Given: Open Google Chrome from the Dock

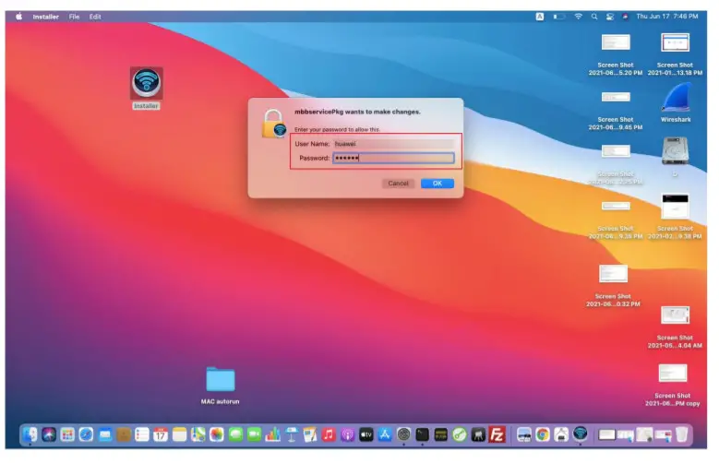Looking at the screenshot, I should [x=543, y=434].
